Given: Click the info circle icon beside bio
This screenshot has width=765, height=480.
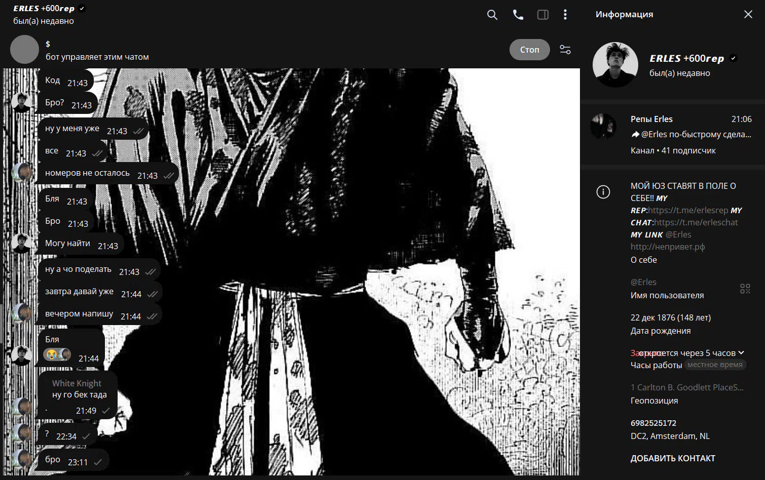Looking at the screenshot, I should (603, 192).
